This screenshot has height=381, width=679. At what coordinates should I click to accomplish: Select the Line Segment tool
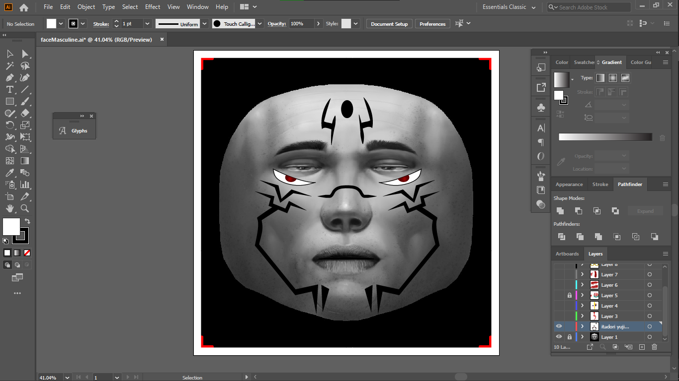25,89
